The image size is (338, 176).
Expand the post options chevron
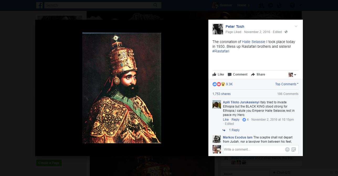[x=296, y=26]
